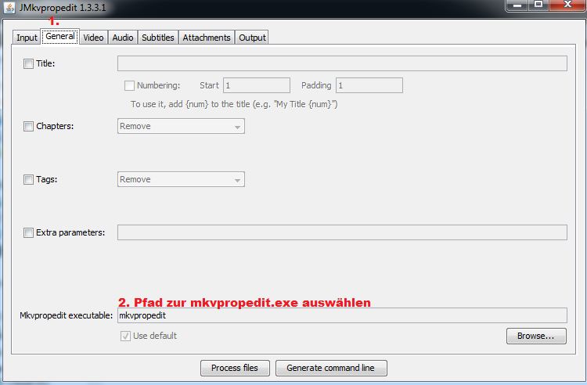Select the General tab
This screenshot has width=587, height=385.
click(60, 36)
